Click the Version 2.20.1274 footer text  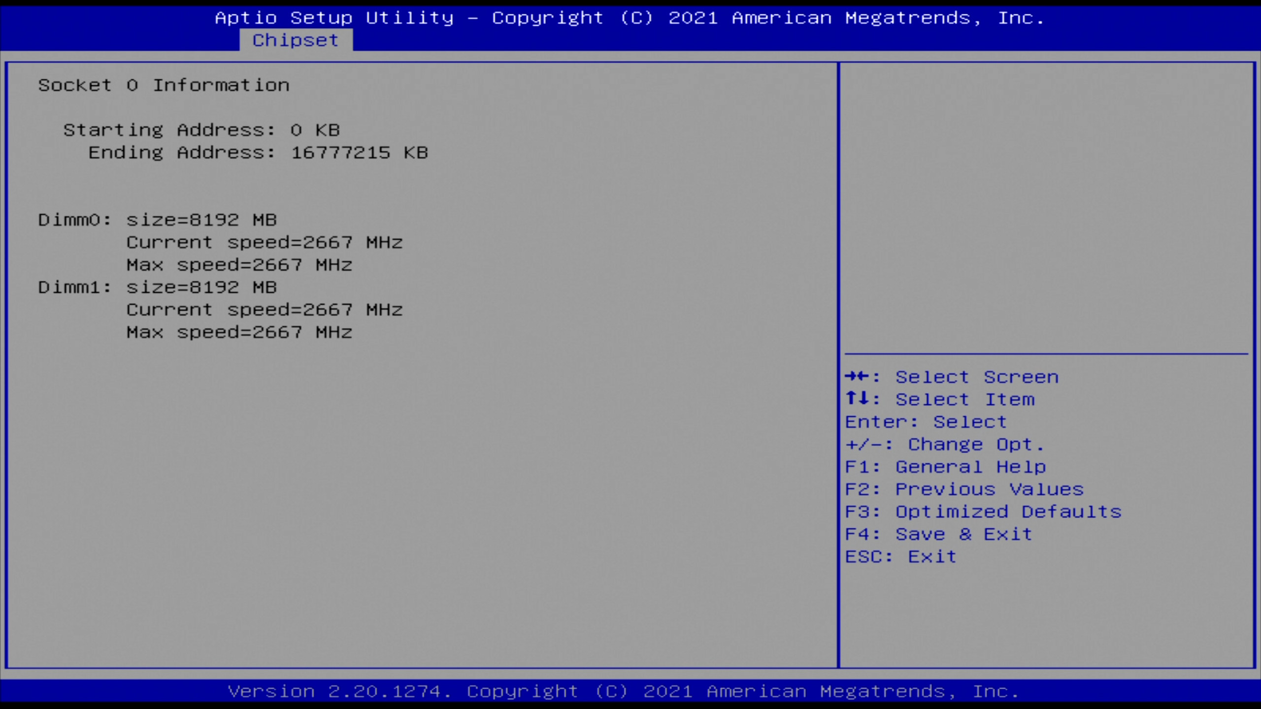624,691
